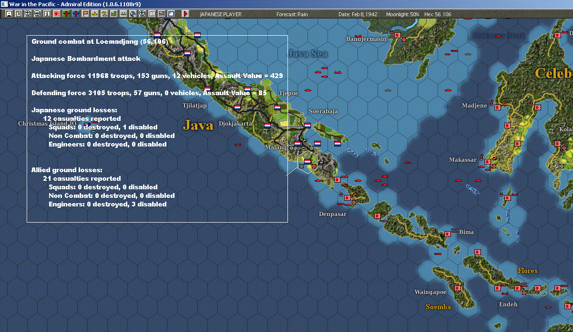Click the Defending force 3105 troops line
Viewport: 573px width, 332px height.
coord(149,93)
